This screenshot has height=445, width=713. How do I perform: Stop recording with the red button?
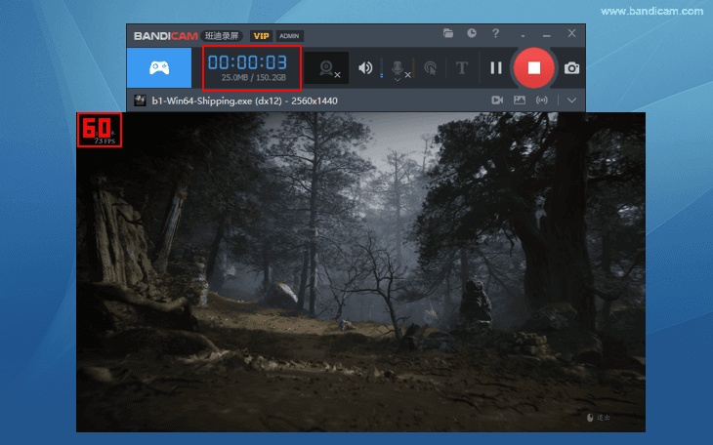533,68
